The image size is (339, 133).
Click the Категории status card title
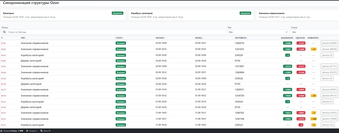point(8,13)
